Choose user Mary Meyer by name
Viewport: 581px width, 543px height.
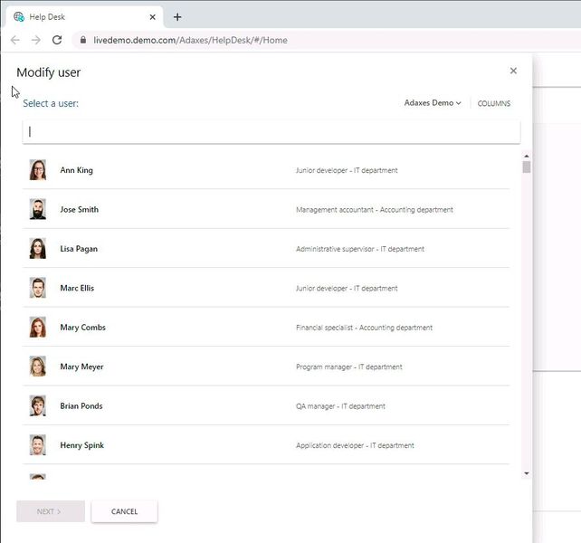81,367
